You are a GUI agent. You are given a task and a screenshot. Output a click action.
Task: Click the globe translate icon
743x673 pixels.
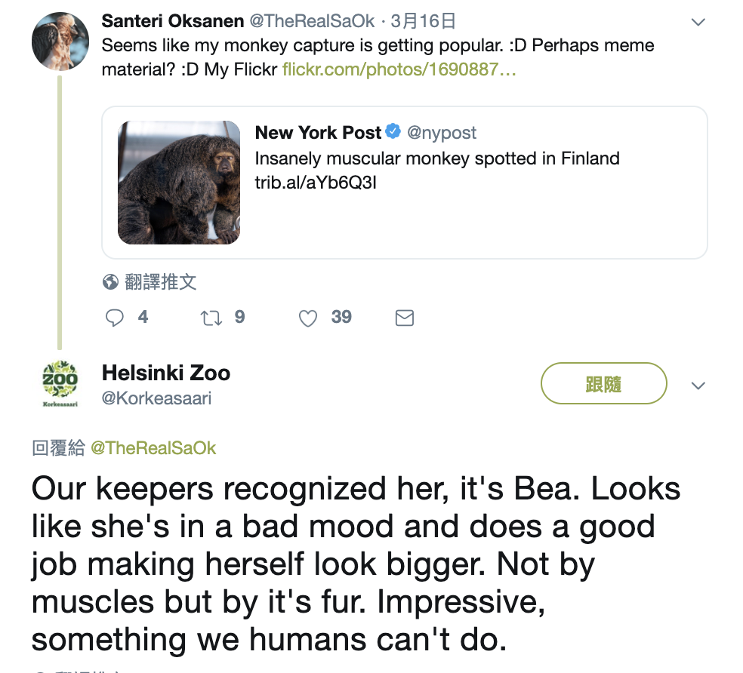pyautogui.click(x=111, y=282)
